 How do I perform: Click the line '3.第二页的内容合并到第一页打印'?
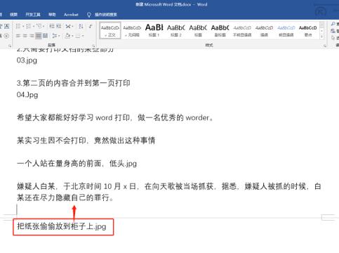click(x=73, y=83)
